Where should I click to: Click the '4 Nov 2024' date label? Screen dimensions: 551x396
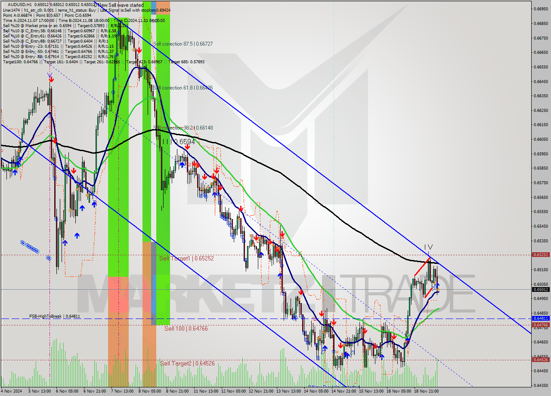pyautogui.click(x=11, y=392)
